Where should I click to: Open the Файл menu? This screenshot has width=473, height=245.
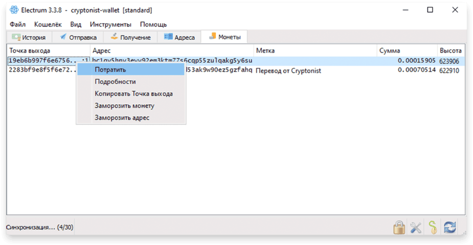[x=17, y=25]
